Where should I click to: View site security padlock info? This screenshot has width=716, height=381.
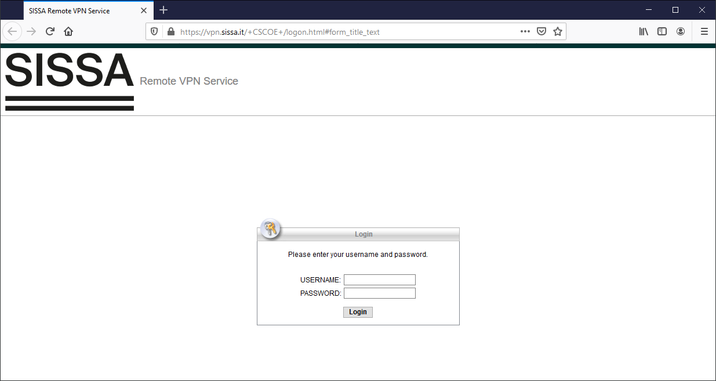(x=170, y=32)
